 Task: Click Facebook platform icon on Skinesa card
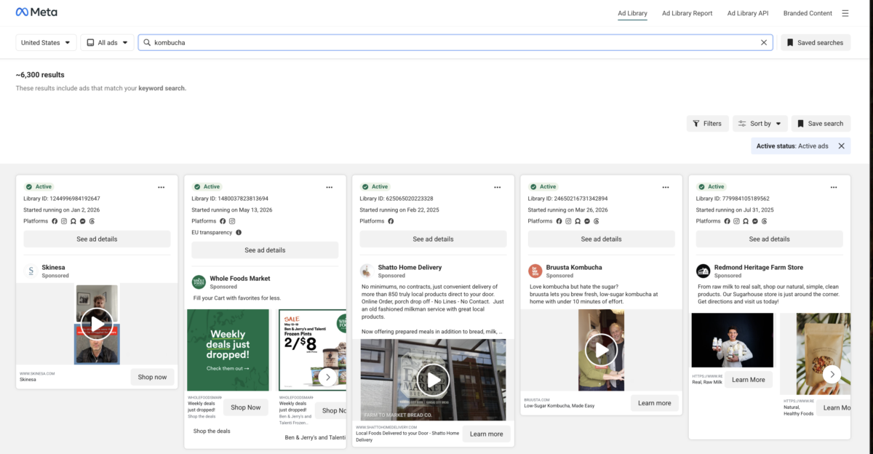(x=55, y=221)
